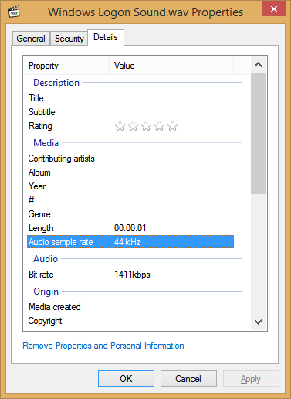Close the Properties dialog window
291x399 pixels.
pyautogui.click(x=273, y=9)
